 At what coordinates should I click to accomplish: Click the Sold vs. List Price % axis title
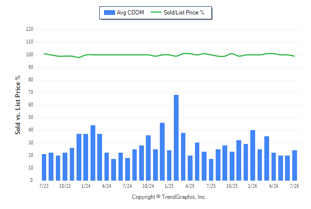[18, 105]
